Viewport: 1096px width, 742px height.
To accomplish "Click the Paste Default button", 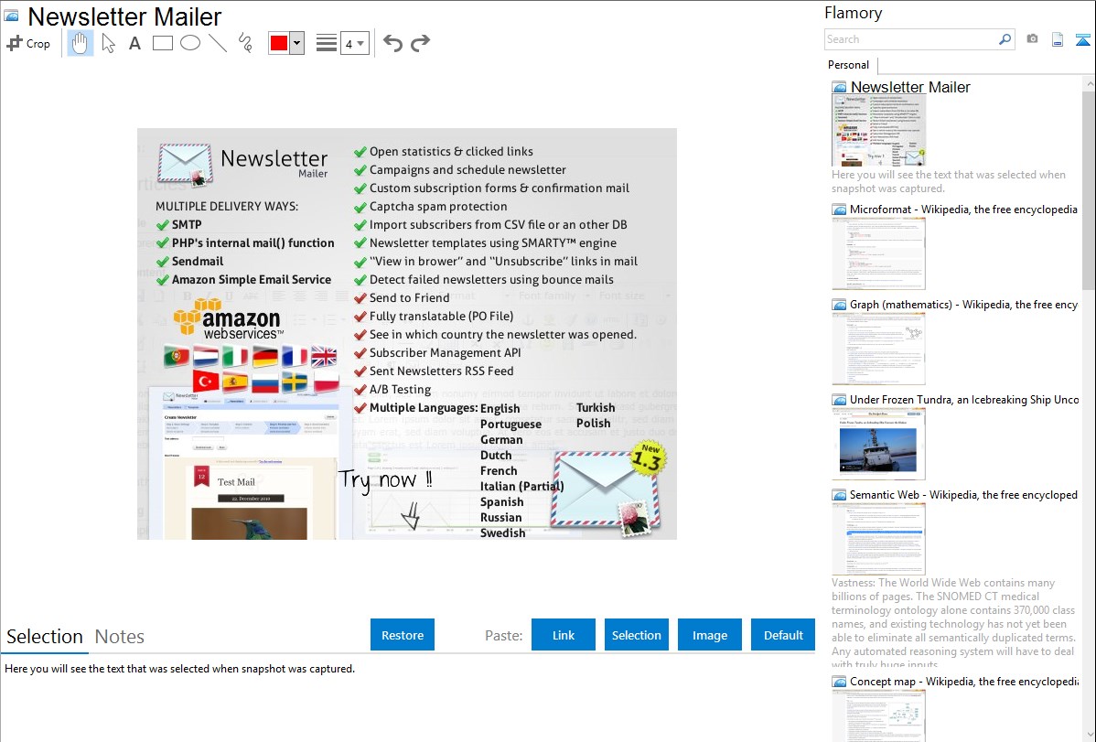I will tap(783, 635).
